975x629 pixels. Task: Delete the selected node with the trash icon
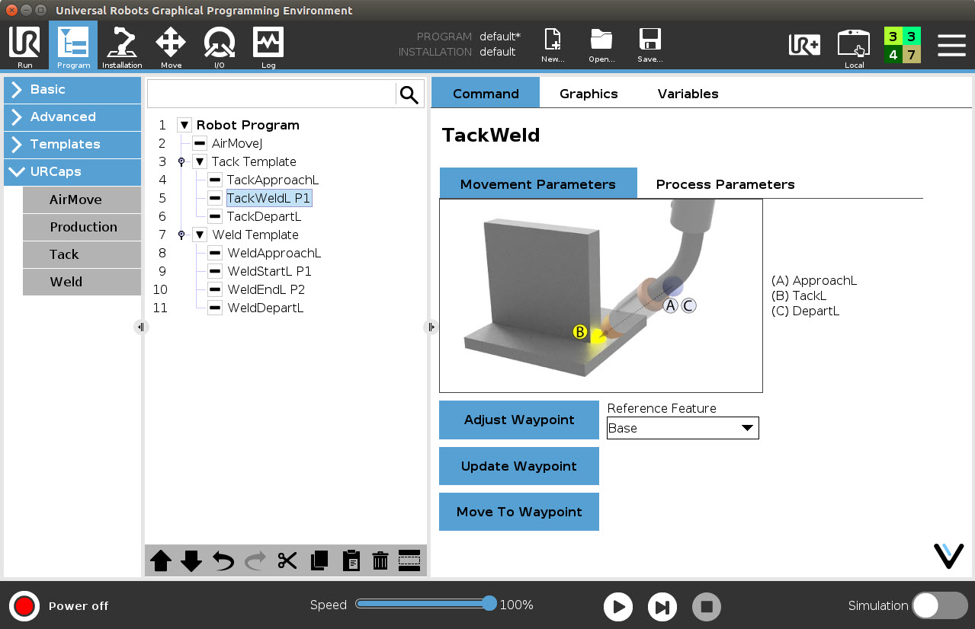click(x=380, y=560)
